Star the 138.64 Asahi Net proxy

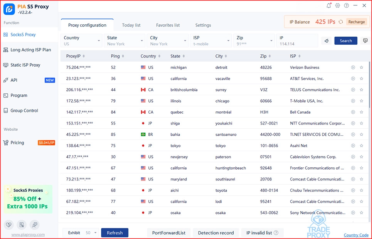(361, 145)
